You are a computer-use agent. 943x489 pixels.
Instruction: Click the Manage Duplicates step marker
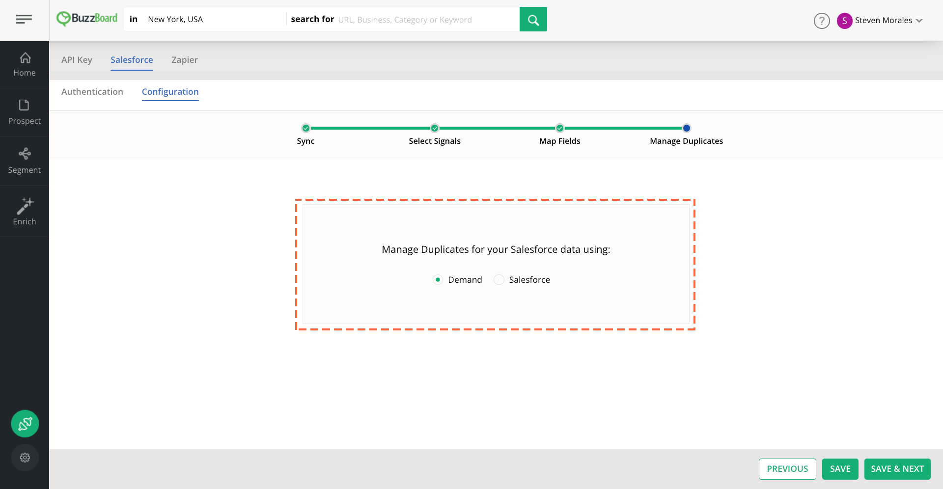[687, 128]
